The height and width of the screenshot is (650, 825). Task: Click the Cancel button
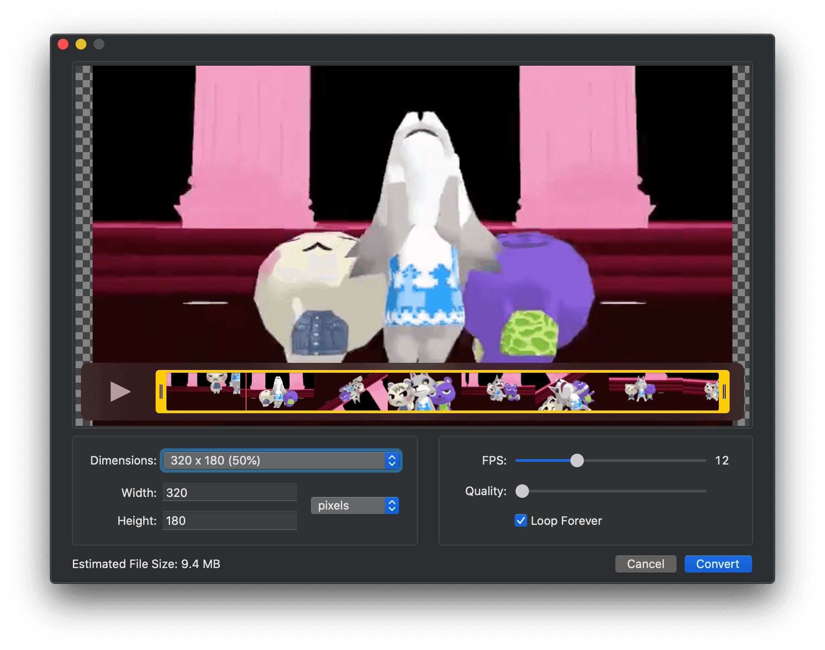[646, 564]
